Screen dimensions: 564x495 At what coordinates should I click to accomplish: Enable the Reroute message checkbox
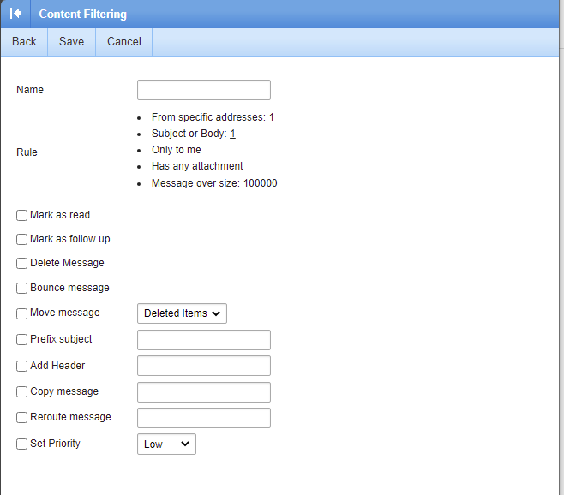click(22, 417)
